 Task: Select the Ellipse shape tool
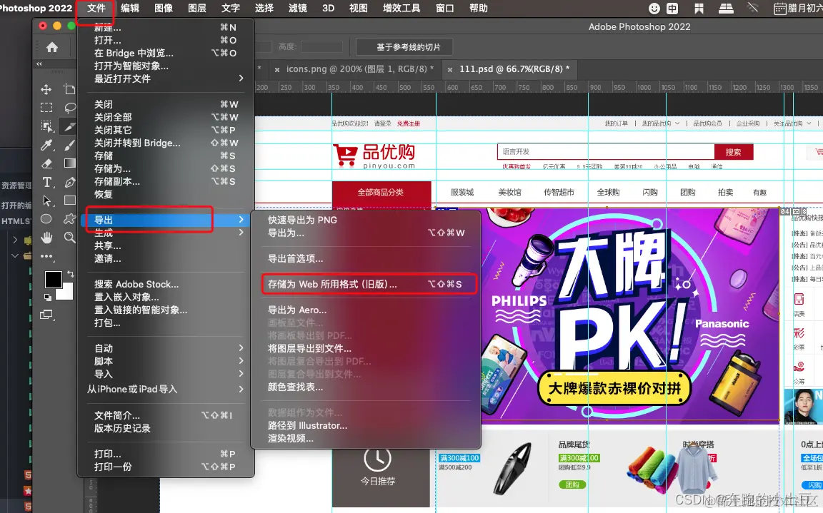point(46,219)
